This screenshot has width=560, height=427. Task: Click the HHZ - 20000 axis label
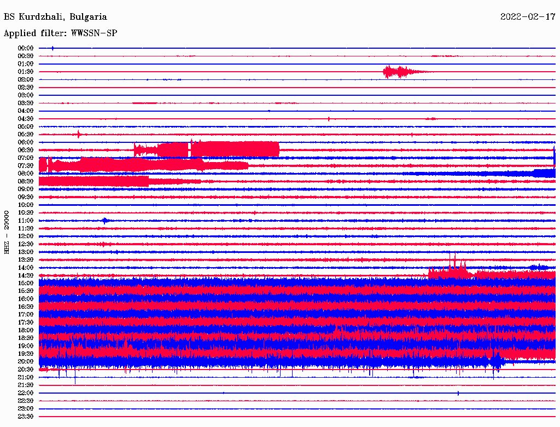[x=7, y=233]
